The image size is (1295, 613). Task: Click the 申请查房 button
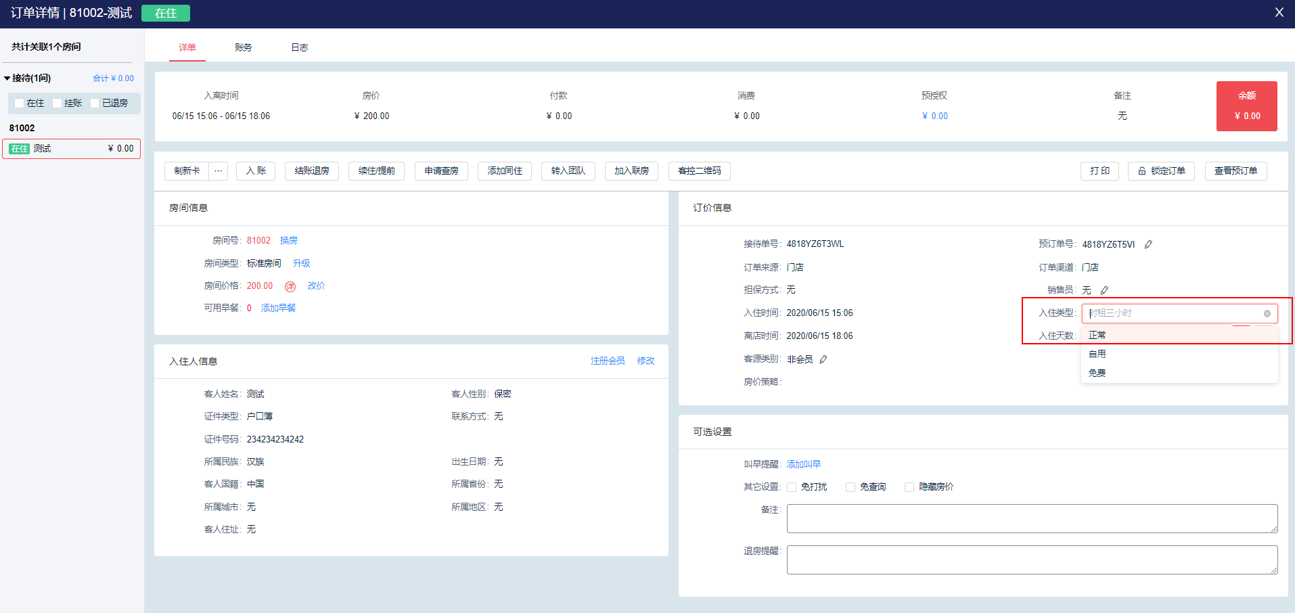click(x=441, y=171)
